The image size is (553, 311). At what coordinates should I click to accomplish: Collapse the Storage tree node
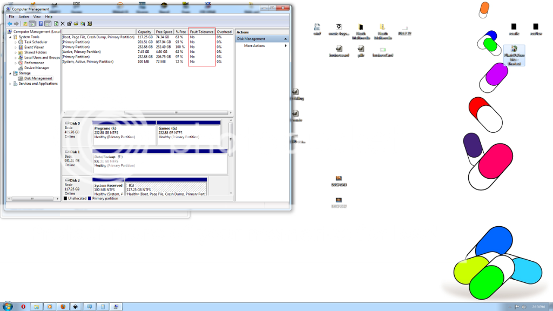(x=10, y=73)
